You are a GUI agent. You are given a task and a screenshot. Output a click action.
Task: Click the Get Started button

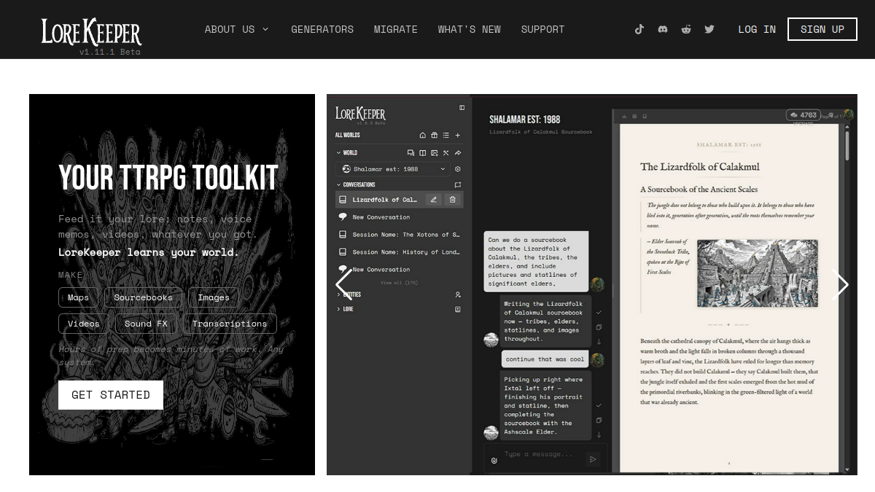pos(111,395)
